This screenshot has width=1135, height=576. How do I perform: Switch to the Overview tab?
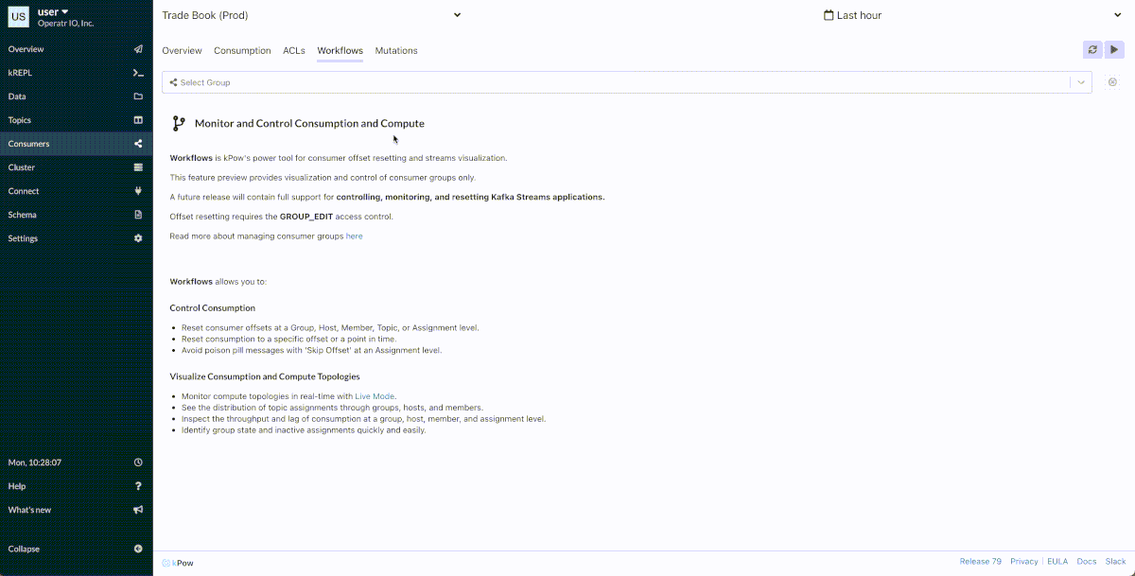point(182,51)
